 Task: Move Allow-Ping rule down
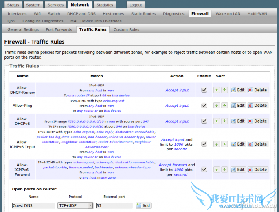224,105
